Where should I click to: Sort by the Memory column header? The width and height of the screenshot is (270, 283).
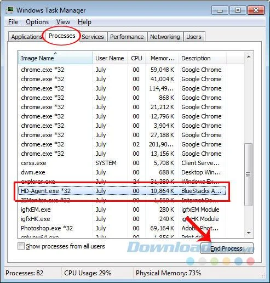tap(162, 58)
